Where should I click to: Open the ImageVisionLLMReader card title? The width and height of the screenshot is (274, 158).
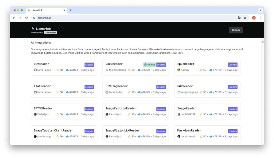coord(123,130)
